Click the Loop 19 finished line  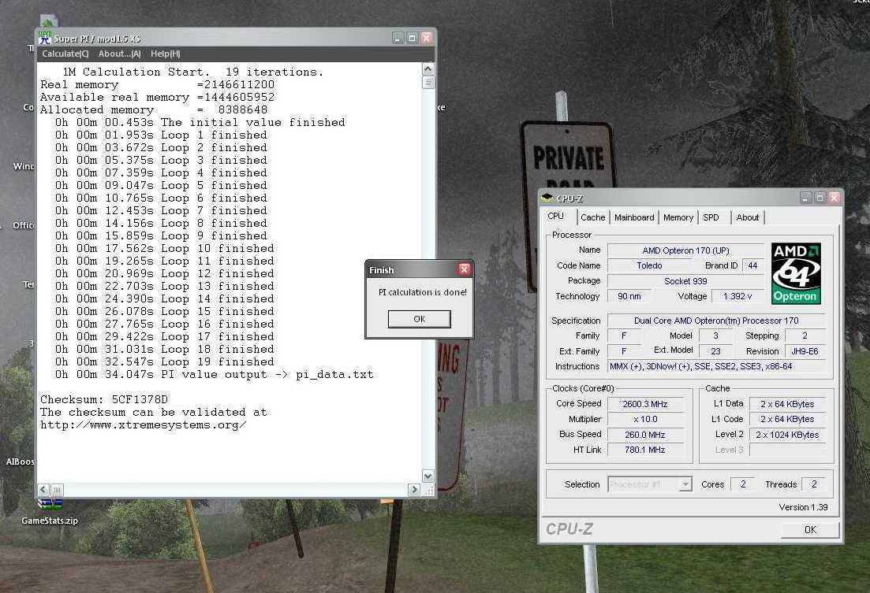(x=164, y=362)
